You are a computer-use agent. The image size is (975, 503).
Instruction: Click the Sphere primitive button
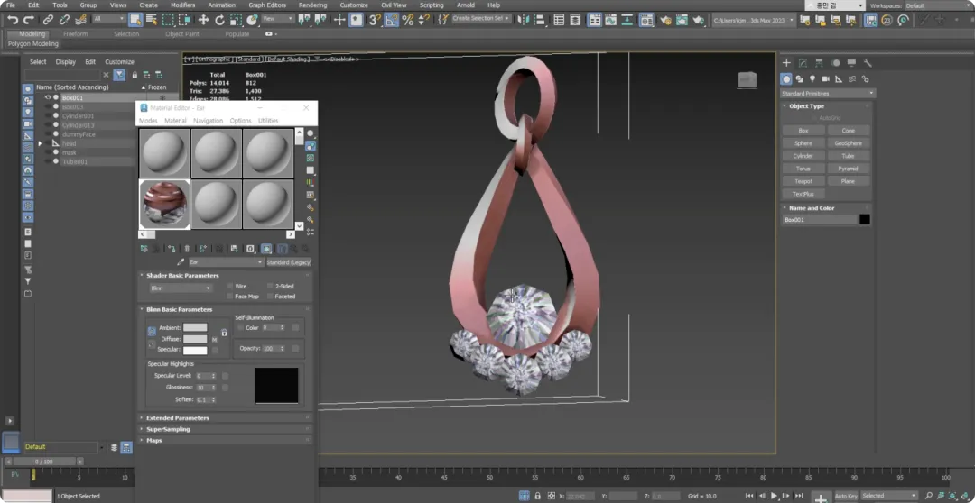click(803, 143)
